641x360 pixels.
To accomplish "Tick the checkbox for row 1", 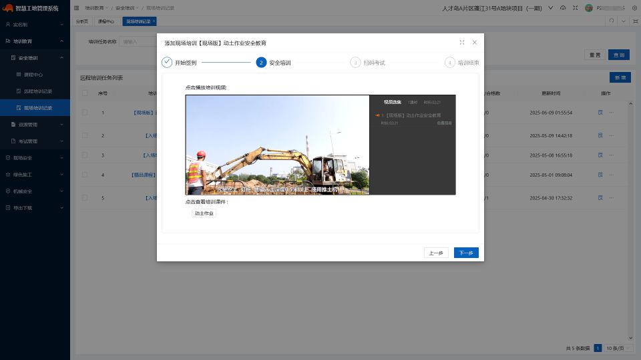I will click(85, 112).
